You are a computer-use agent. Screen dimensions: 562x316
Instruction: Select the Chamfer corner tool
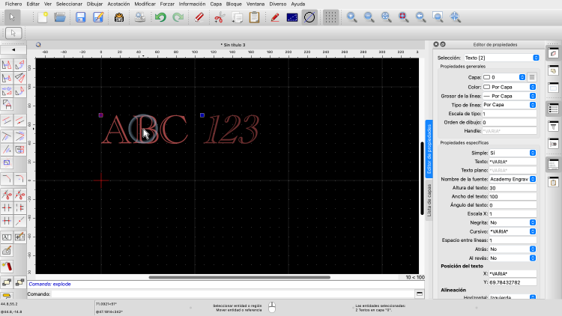[x=7, y=178]
